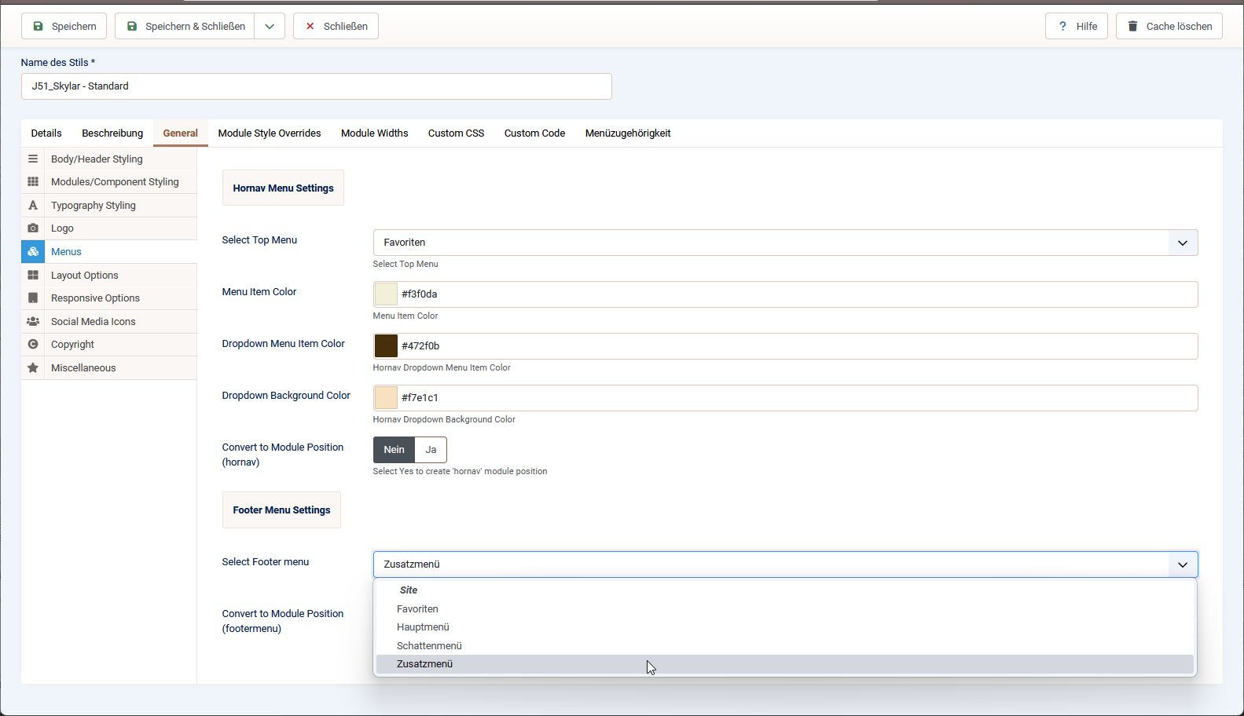Viewport: 1244px width, 716px height.
Task: Switch to the Custom CSS tab
Action: (456, 133)
